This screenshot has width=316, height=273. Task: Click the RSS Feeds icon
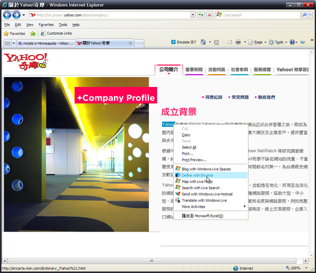coord(216,42)
